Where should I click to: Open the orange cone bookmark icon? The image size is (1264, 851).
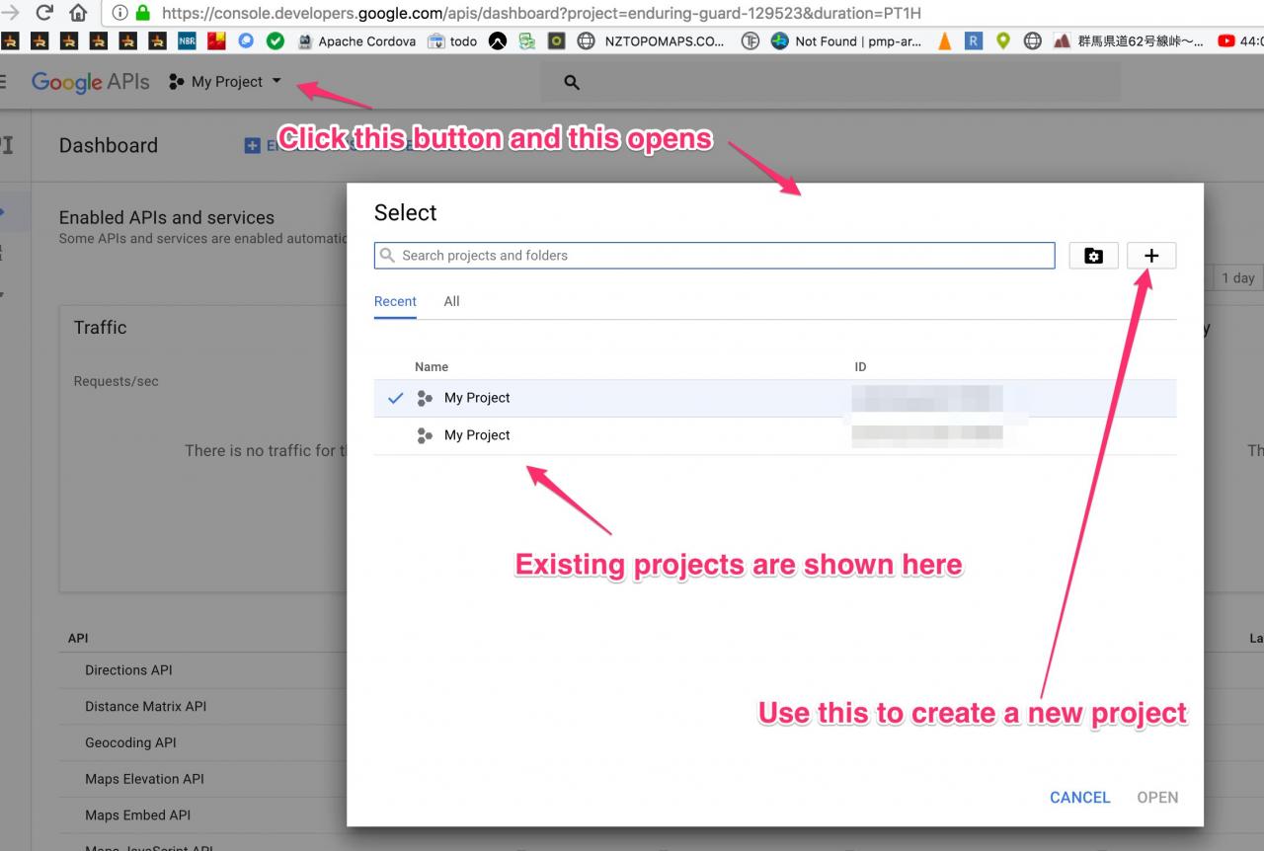point(945,41)
